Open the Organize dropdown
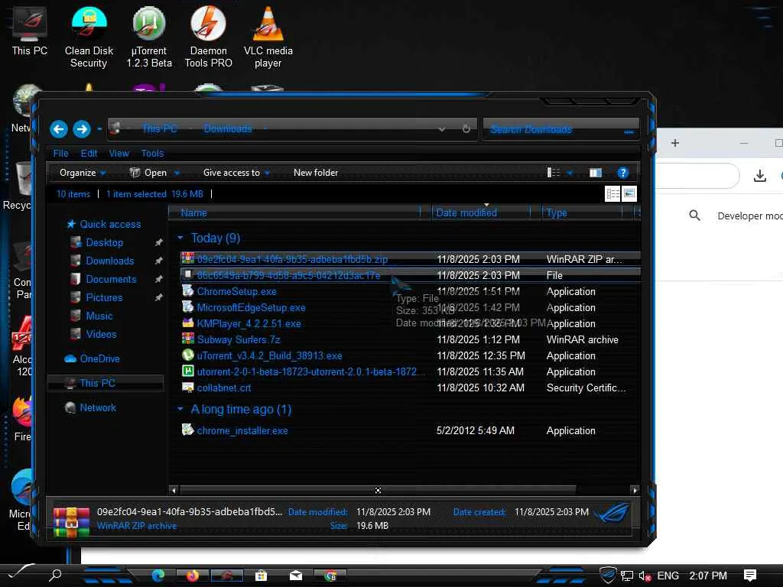 pyautogui.click(x=83, y=173)
